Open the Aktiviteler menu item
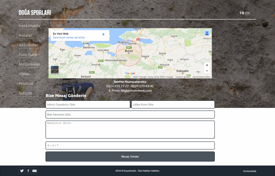The height and width of the screenshot is (176, 275). pyautogui.click(x=29, y=45)
